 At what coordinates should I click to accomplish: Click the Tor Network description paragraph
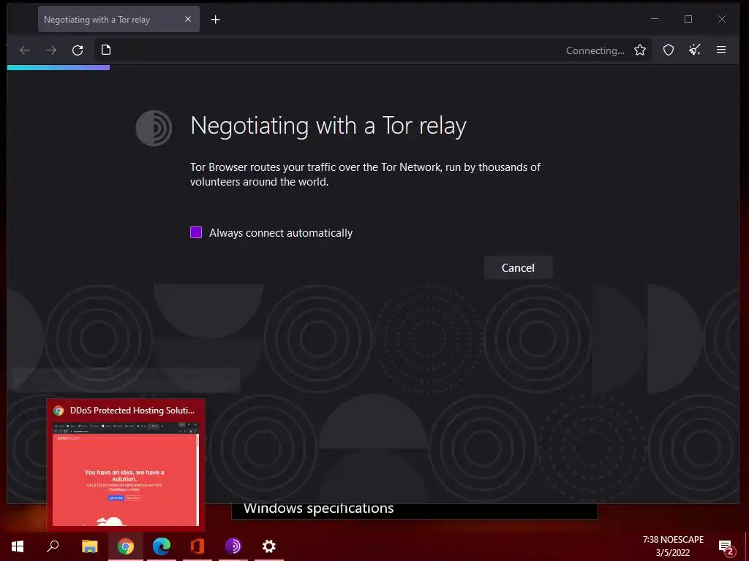click(366, 174)
